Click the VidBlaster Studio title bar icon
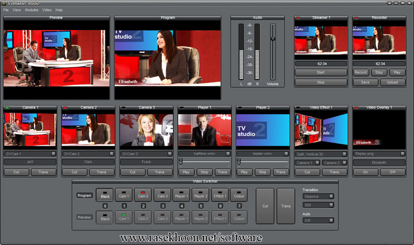414x245 pixels. pos(4,3)
